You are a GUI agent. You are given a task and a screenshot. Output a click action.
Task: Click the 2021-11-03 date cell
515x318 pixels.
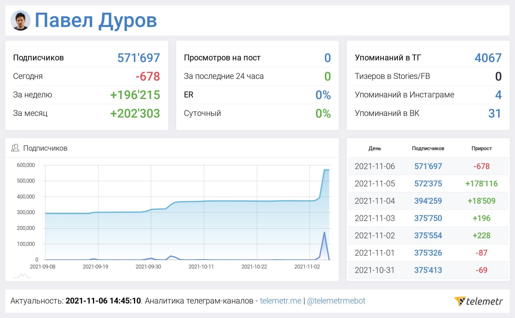(x=375, y=218)
